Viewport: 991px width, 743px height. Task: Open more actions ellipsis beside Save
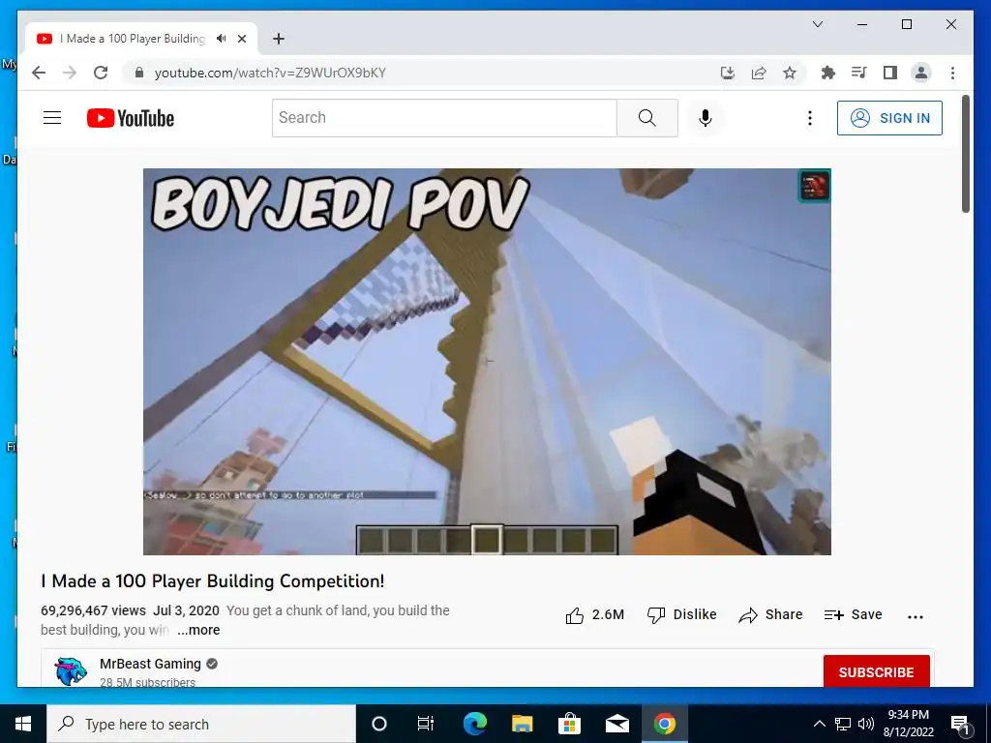coord(916,616)
